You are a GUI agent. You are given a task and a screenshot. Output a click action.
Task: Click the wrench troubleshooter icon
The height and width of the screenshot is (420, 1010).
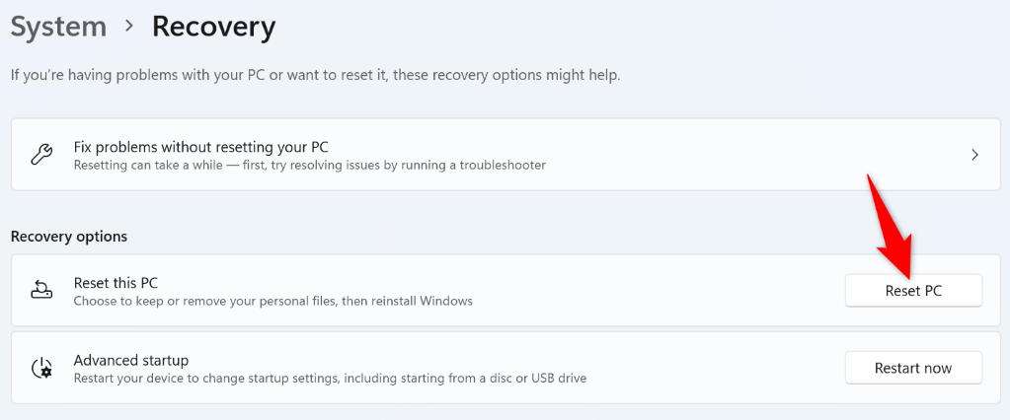[41, 155]
